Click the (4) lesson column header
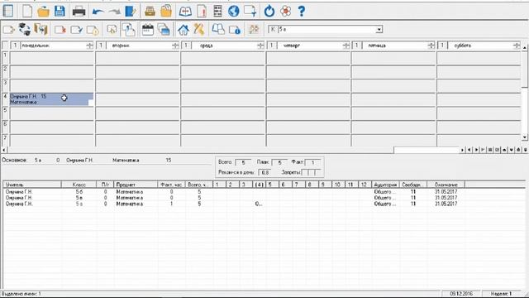The width and height of the screenshot is (529, 298). coord(259,185)
